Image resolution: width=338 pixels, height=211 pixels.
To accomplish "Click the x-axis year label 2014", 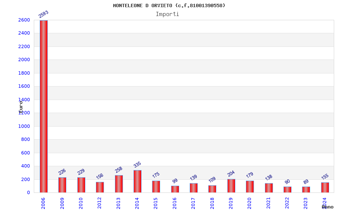I will (137, 203).
